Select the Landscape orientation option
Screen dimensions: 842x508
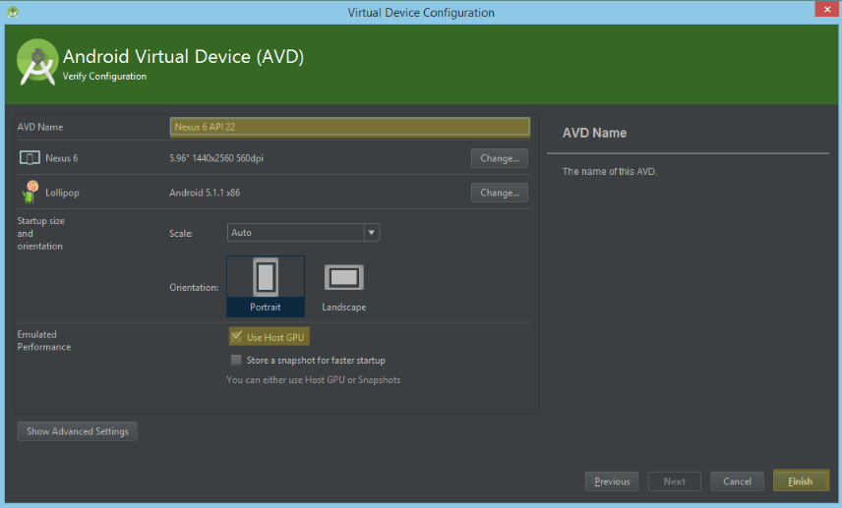(343, 288)
